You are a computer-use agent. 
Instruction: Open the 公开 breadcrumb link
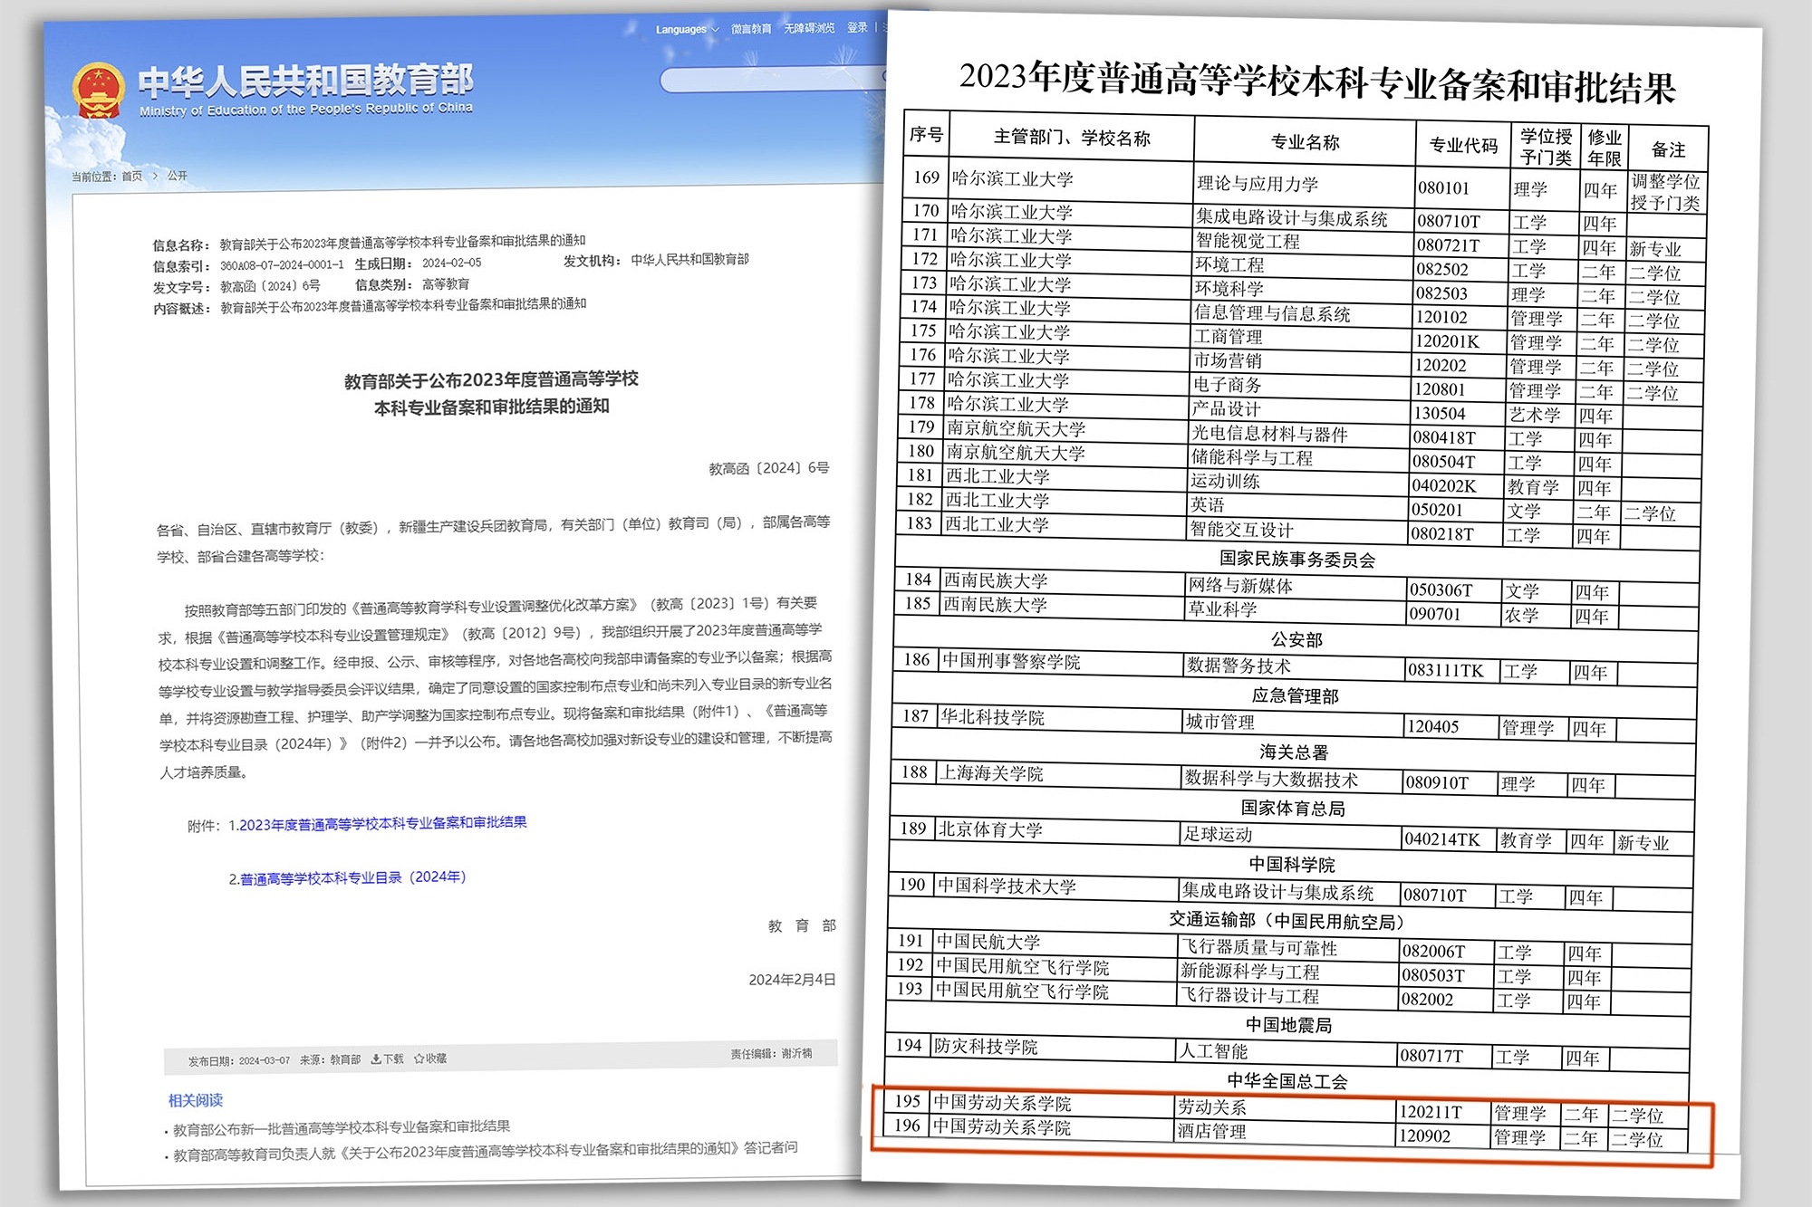(178, 176)
